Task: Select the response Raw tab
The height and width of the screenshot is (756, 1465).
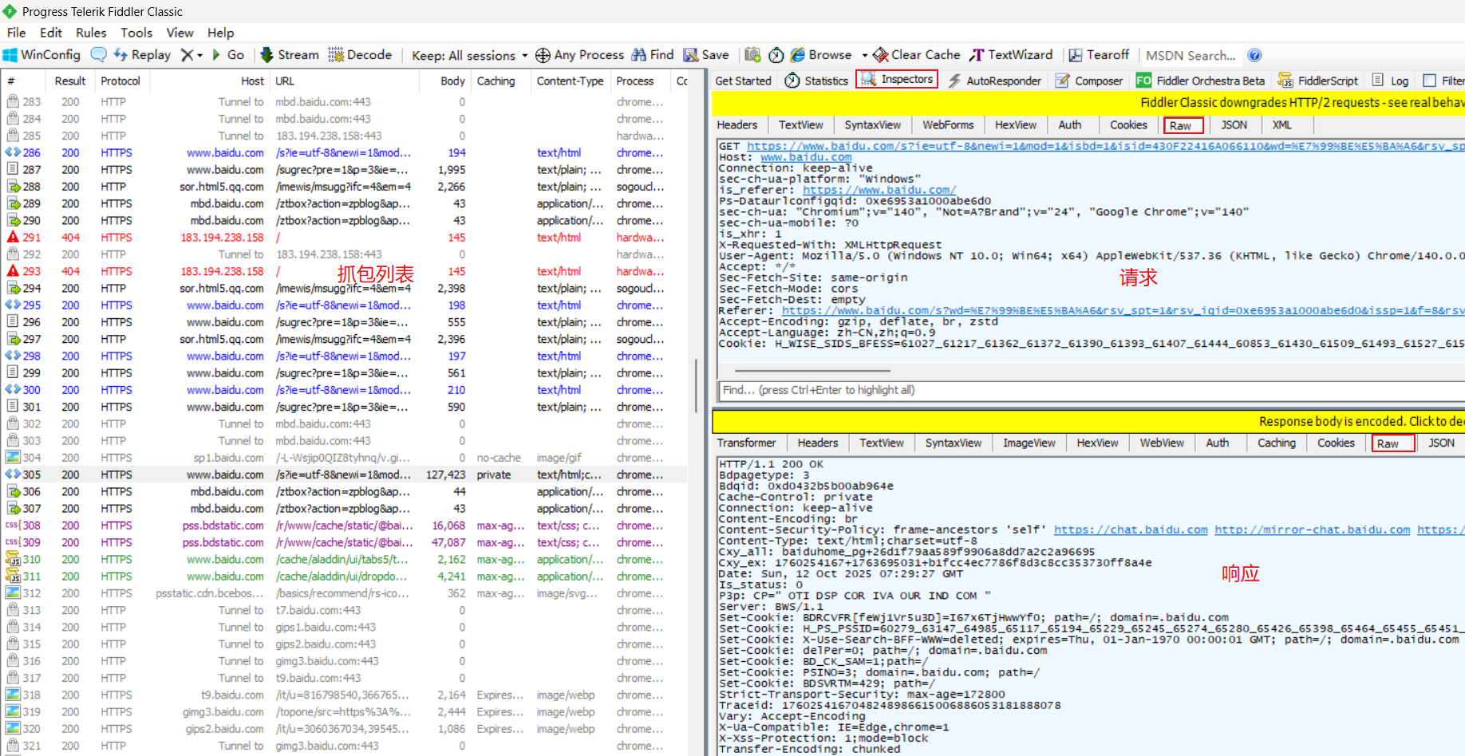Action: tap(1392, 443)
